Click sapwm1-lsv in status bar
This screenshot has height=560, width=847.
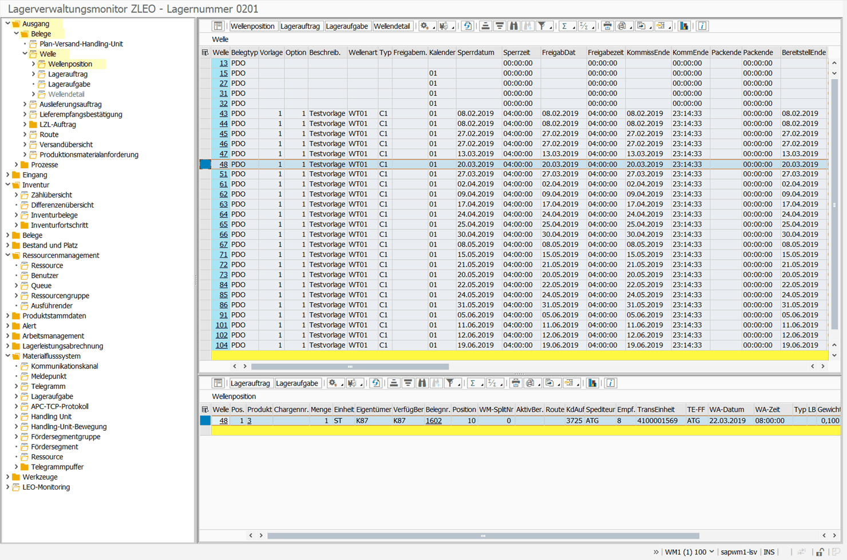coord(739,552)
